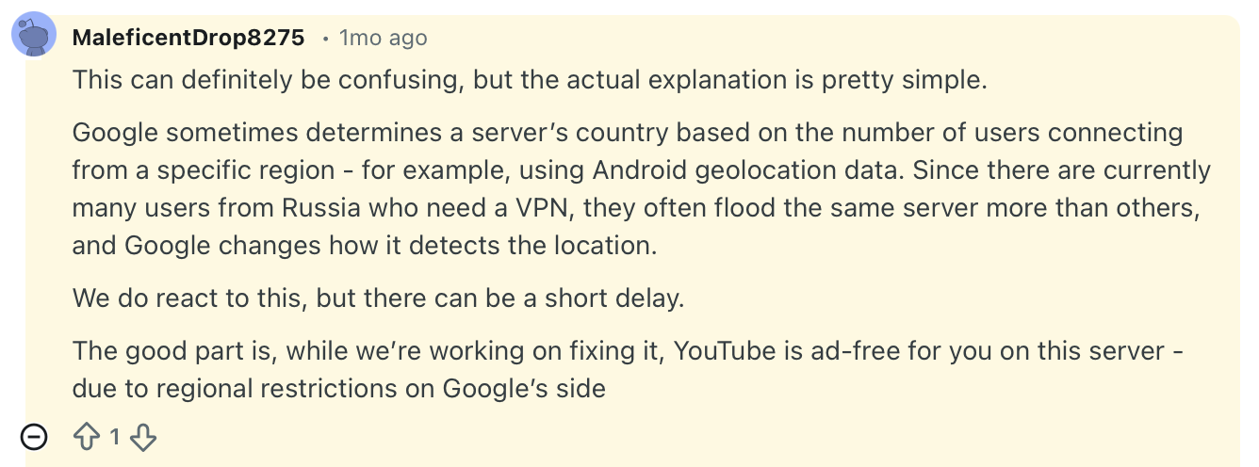This screenshot has height=467, width=1259.
Task: Open the MaleficentDrop8275 username profile link
Action: [x=188, y=38]
